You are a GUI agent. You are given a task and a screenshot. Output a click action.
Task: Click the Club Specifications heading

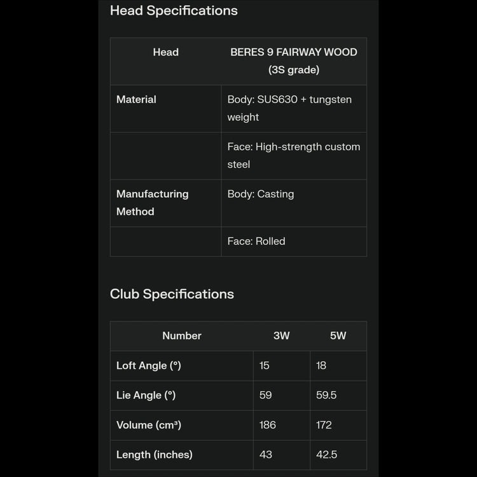tap(172, 294)
